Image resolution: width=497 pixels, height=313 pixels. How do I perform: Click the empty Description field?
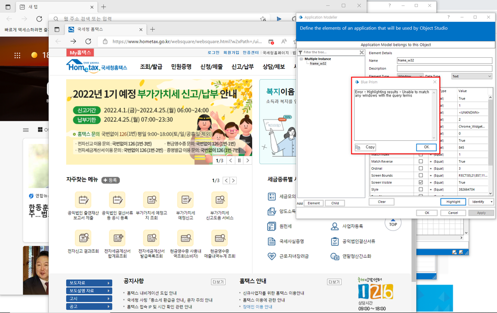444,68
